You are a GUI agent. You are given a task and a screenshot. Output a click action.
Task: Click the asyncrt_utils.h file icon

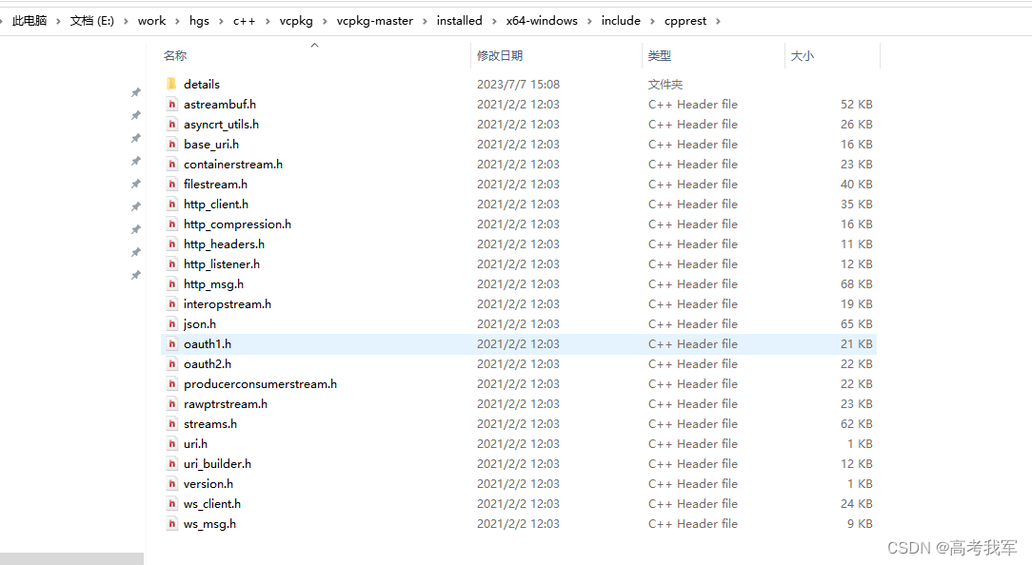pos(171,124)
